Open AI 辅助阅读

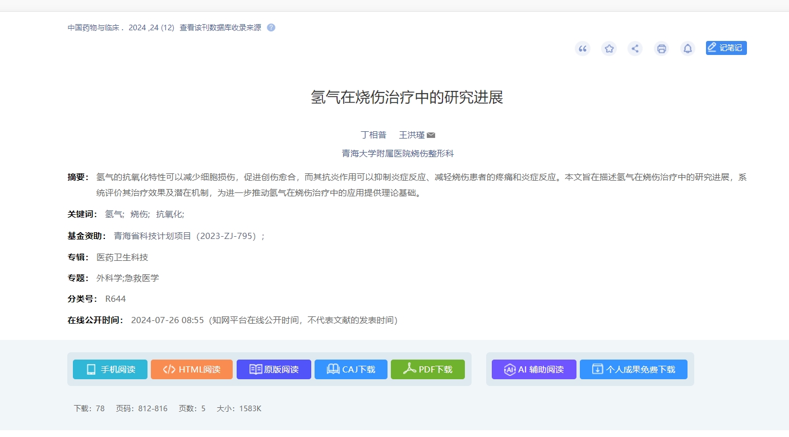click(533, 369)
